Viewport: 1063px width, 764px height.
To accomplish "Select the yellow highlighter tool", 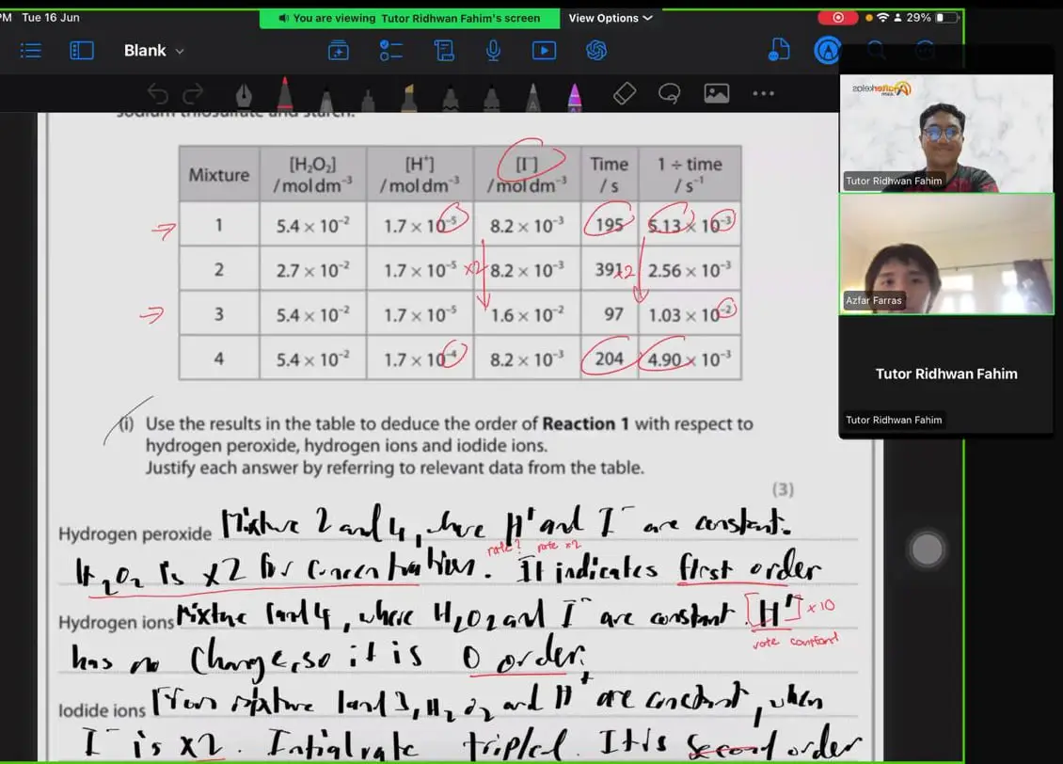I will [x=408, y=97].
